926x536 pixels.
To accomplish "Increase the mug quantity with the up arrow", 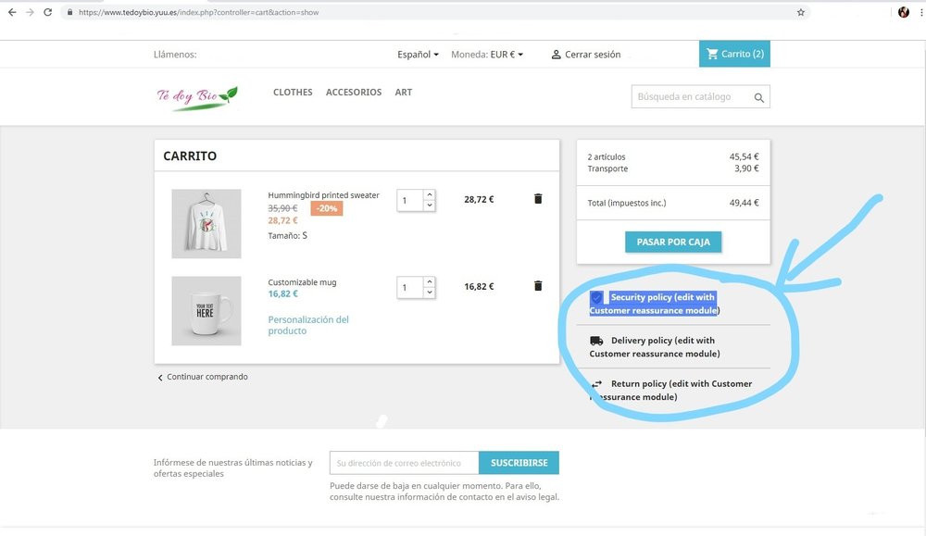I will [430, 281].
